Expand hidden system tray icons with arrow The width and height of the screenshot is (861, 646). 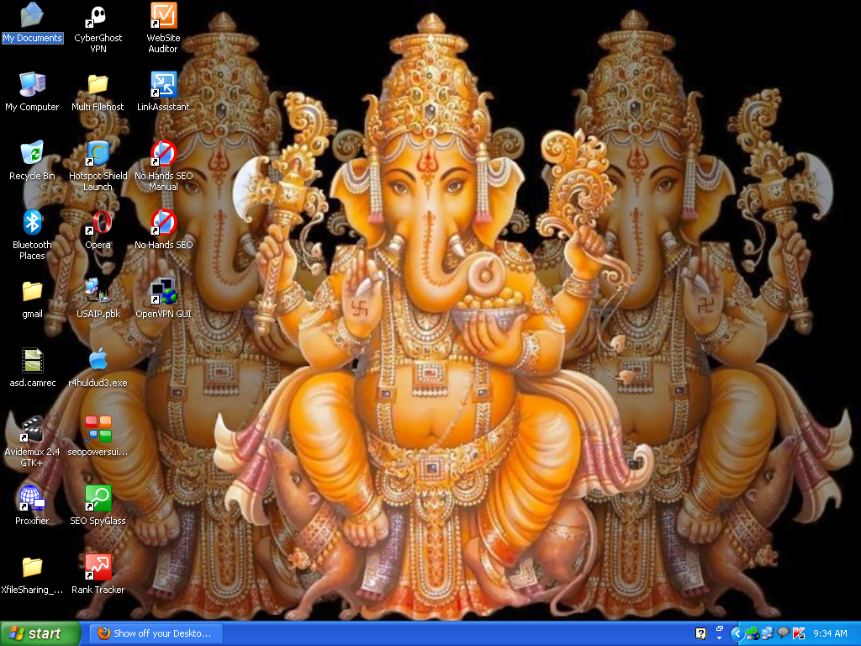coord(737,633)
